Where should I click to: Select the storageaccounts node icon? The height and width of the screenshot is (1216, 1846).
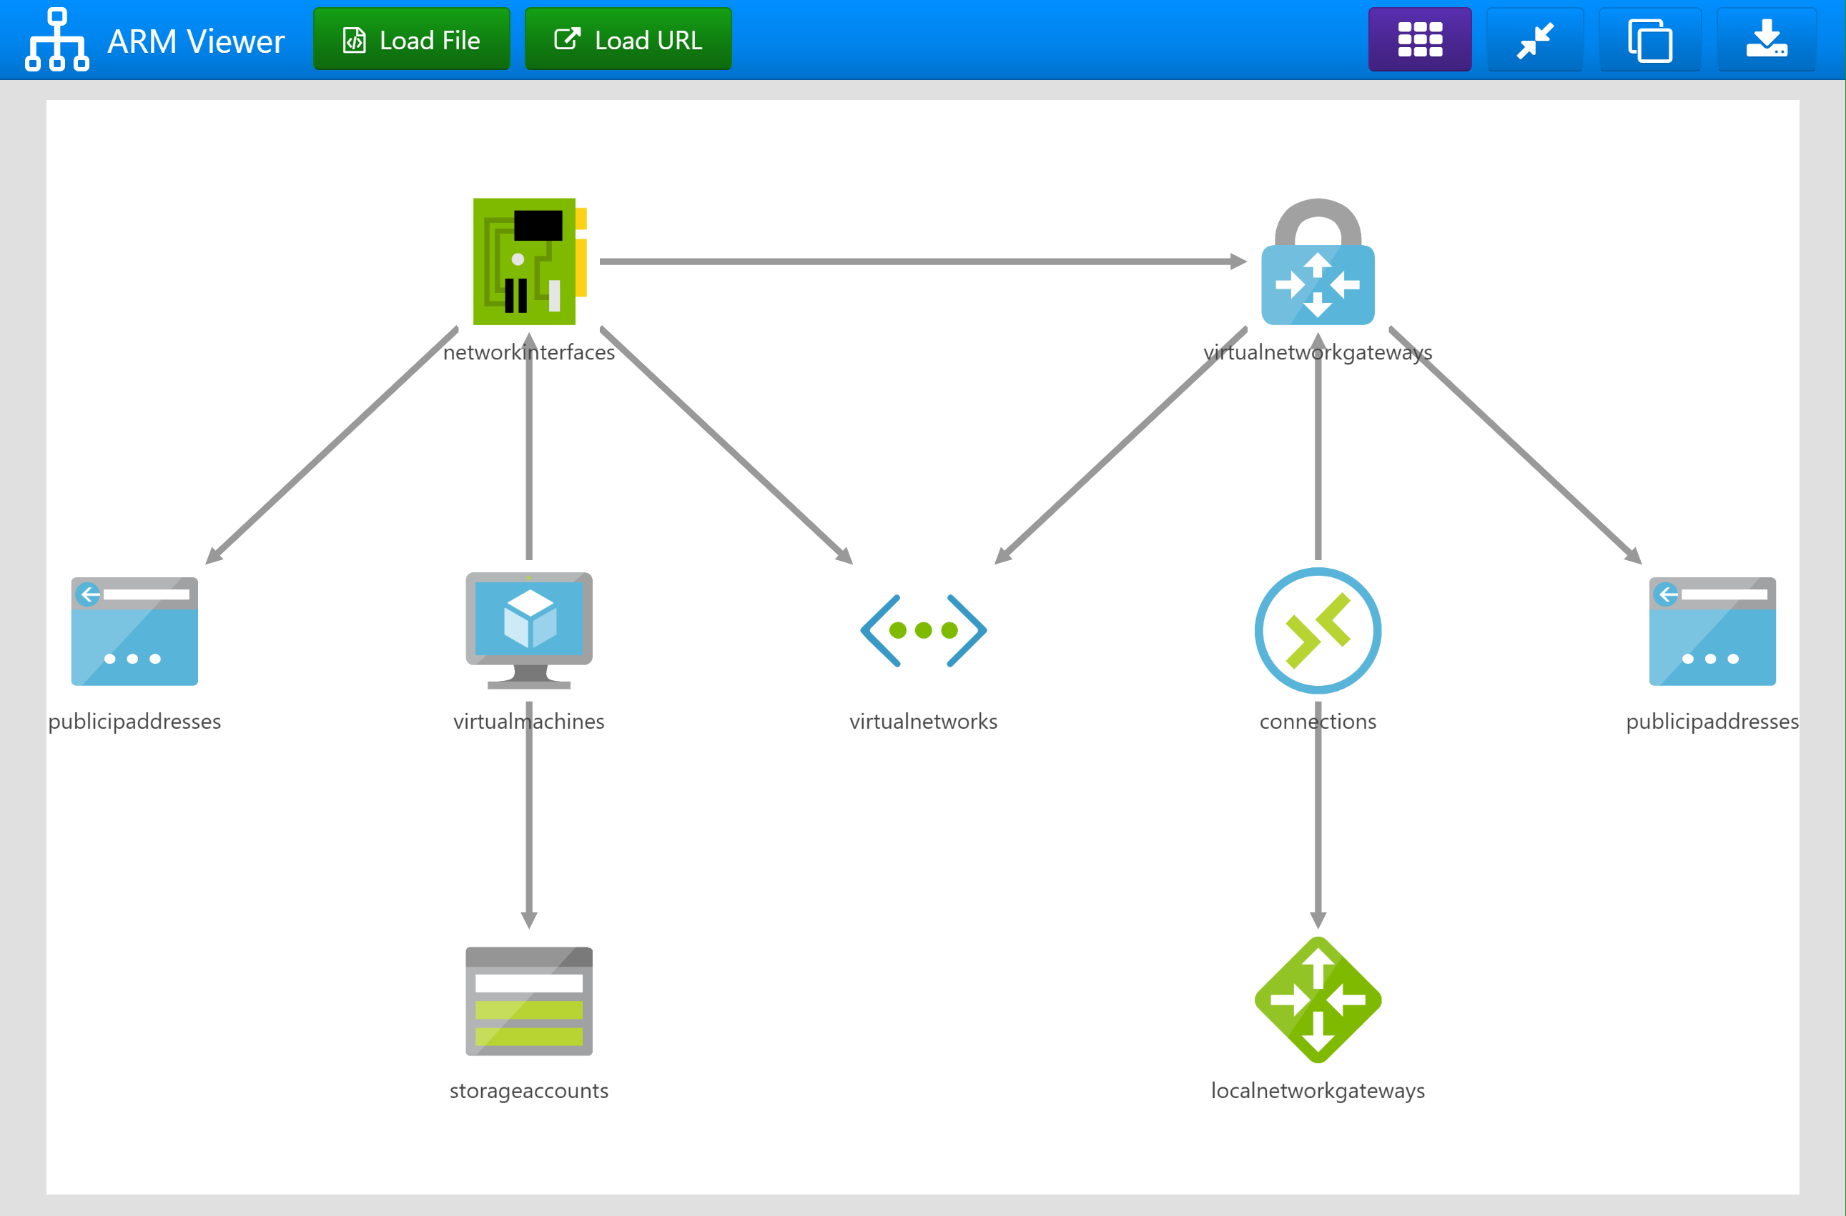point(528,1000)
